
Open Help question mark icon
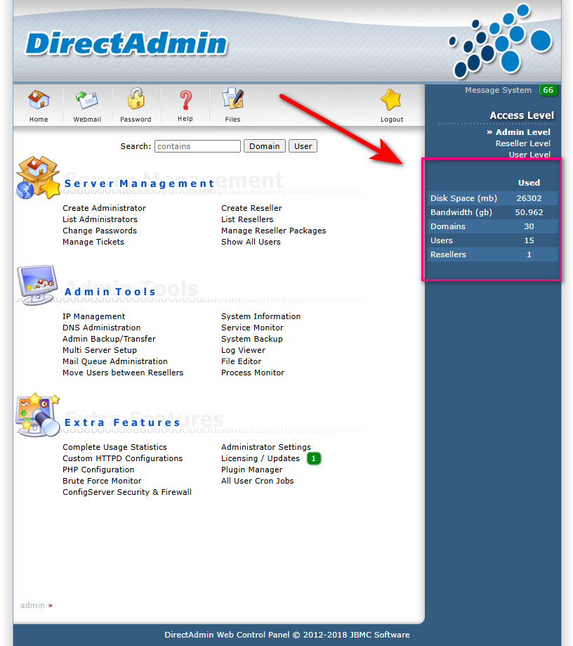(185, 101)
